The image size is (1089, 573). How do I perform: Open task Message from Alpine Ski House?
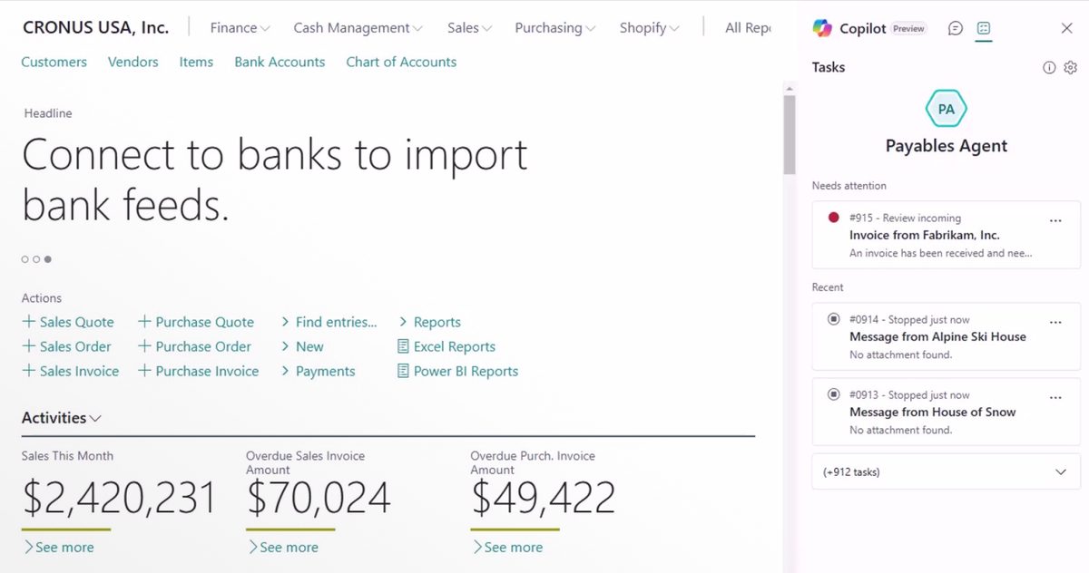point(946,336)
